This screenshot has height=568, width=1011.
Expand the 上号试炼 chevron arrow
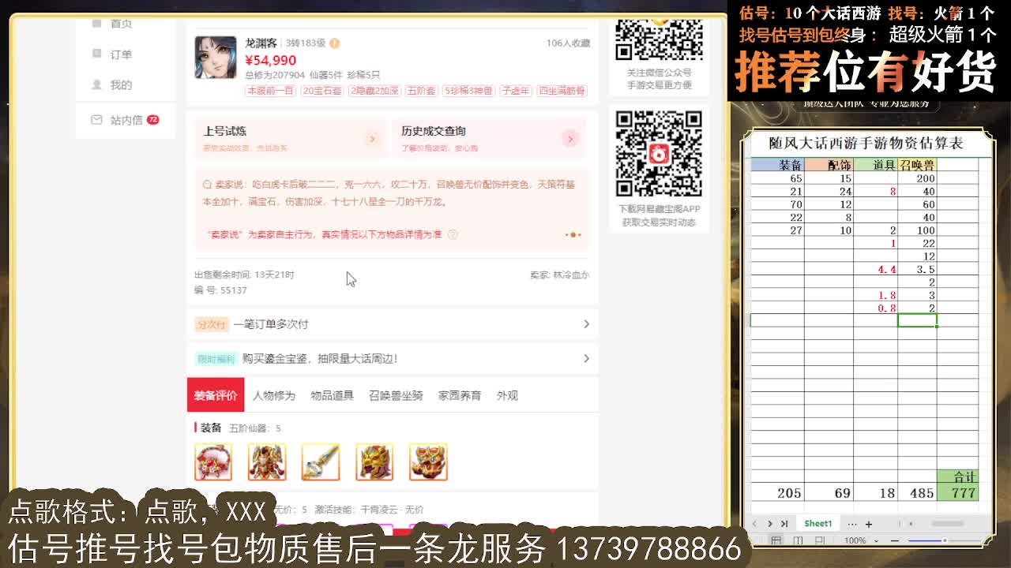pyautogui.click(x=372, y=139)
